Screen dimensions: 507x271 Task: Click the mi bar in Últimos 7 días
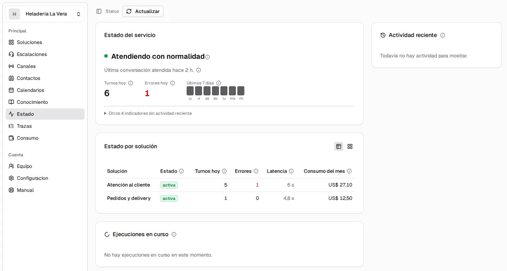tap(241, 91)
